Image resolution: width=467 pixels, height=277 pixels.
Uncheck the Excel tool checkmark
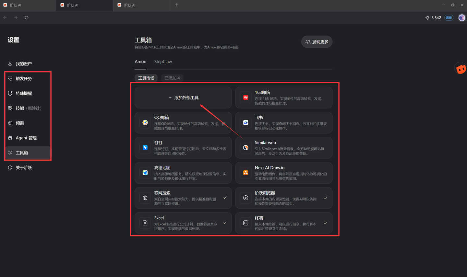[225, 223]
